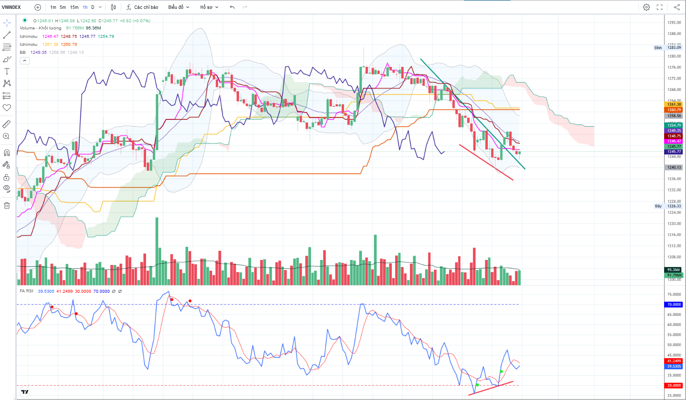Viewport: 686px width, 400px height.
Task: Switch to the D daily timeframe
Action: 93,7
